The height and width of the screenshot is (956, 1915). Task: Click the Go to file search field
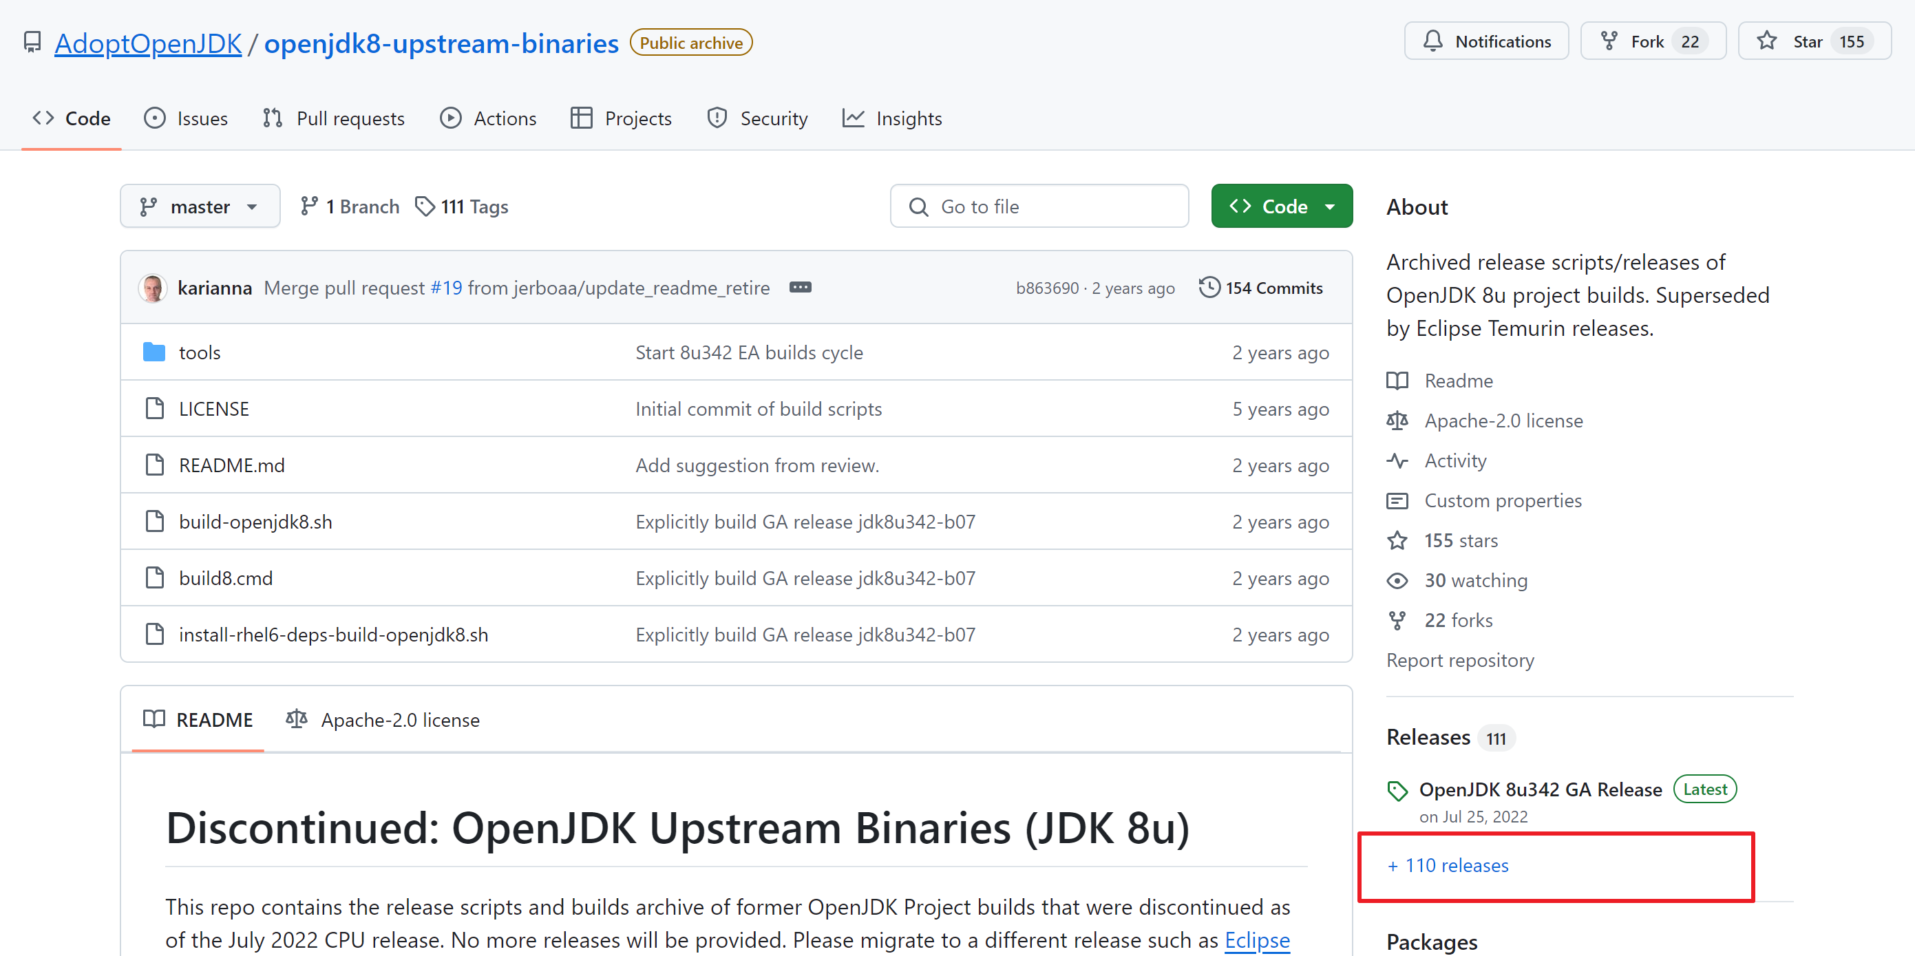pos(1039,206)
